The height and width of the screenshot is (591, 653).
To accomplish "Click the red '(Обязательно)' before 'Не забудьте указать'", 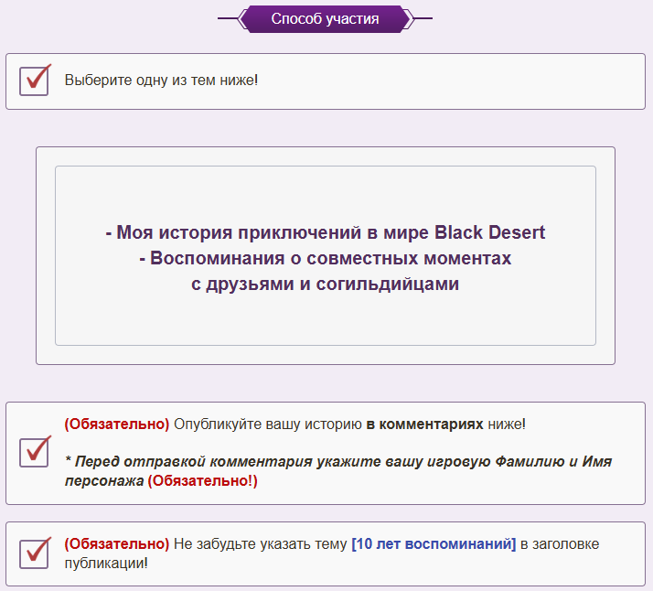I will click(x=117, y=544).
